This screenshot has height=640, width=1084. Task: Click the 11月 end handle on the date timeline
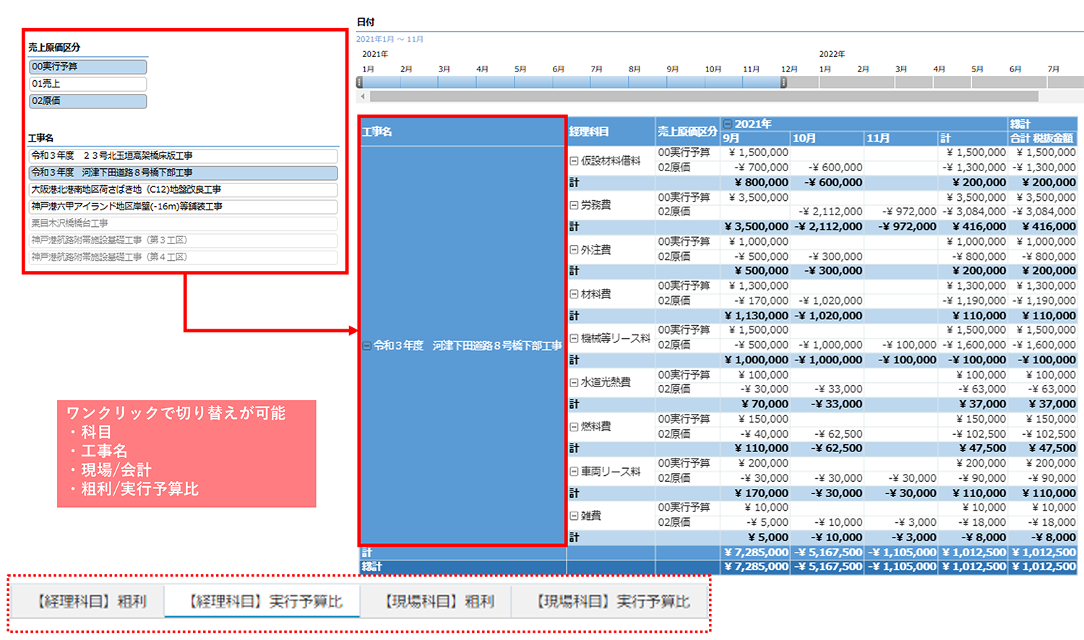pyautogui.click(x=783, y=84)
